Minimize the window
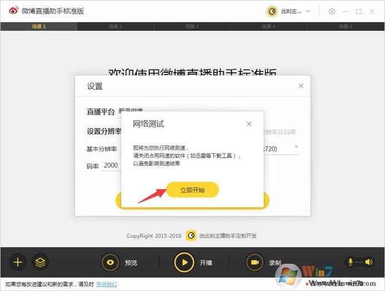Image resolution: width=385 pixels, height=291 pixels. [345, 12]
